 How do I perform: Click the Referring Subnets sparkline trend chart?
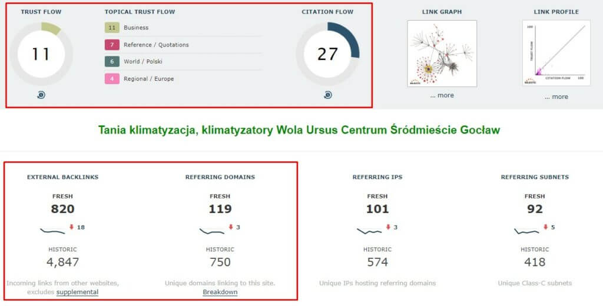point(526,229)
